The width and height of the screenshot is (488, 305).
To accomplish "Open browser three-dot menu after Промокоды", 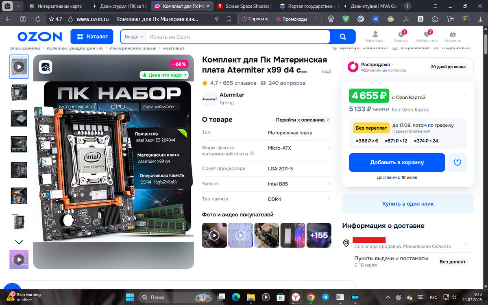I will (x=316, y=19).
